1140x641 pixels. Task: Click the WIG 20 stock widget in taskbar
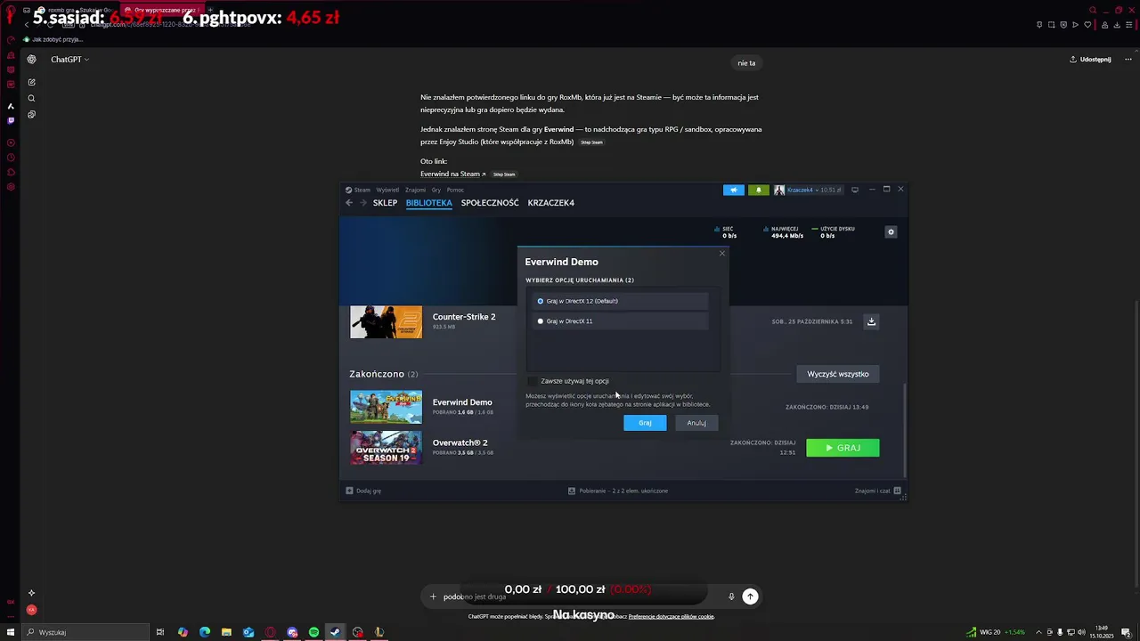996,632
